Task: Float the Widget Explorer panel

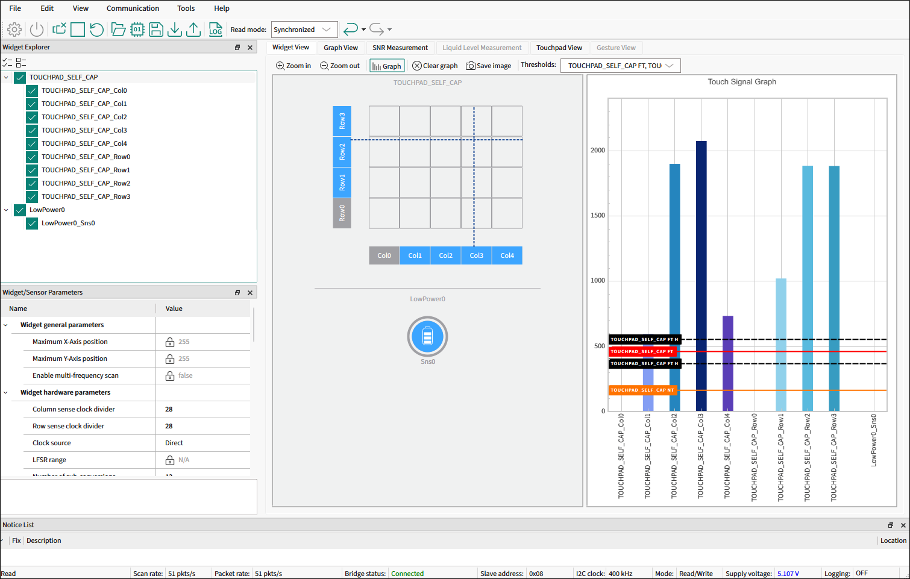Action: [237, 47]
